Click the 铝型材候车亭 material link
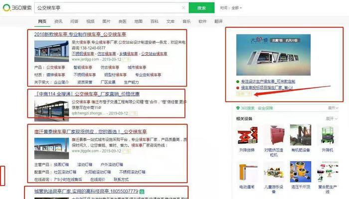349x199 pixels. (x=116, y=75)
